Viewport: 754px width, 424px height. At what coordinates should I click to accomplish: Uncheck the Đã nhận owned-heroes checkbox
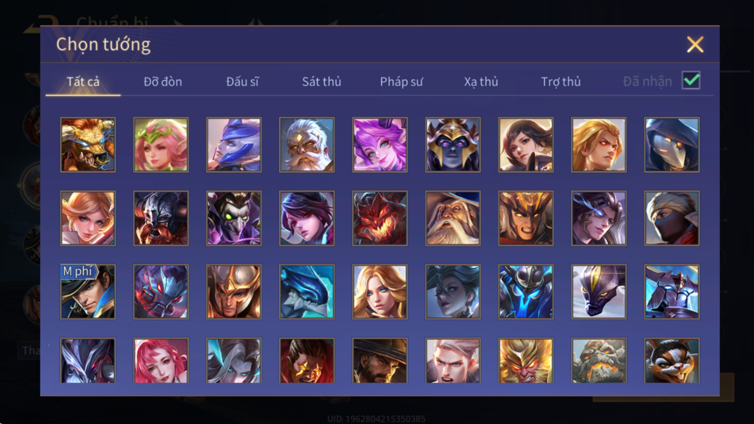691,81
